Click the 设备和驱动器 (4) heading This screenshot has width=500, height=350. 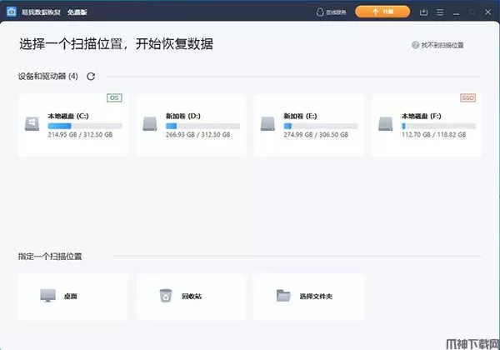click(x=47, y=77)
